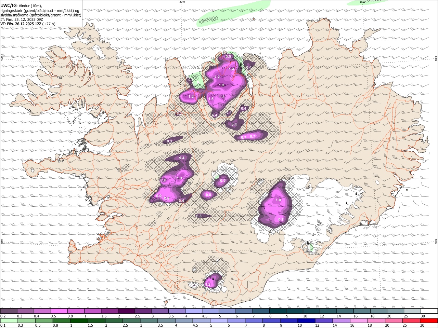Click the "0.9" snowfall value on the map
The width and height of the screenshot is (438, 328).
point(159,196)
